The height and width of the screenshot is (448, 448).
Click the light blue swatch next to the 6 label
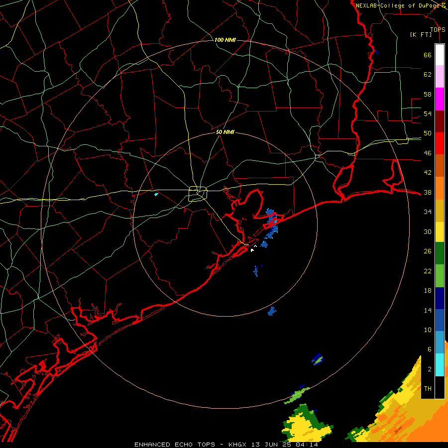click(440, 342)
